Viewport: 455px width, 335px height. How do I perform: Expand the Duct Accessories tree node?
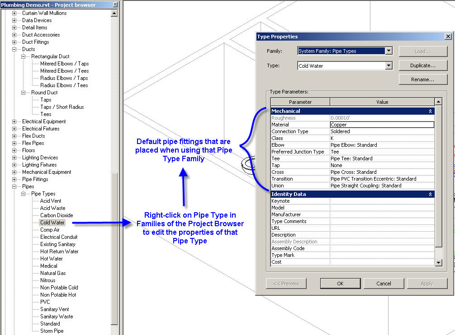14,35
